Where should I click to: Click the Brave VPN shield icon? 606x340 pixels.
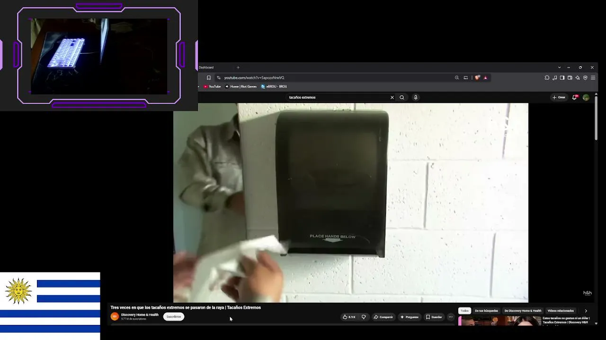tap(585, 77)
